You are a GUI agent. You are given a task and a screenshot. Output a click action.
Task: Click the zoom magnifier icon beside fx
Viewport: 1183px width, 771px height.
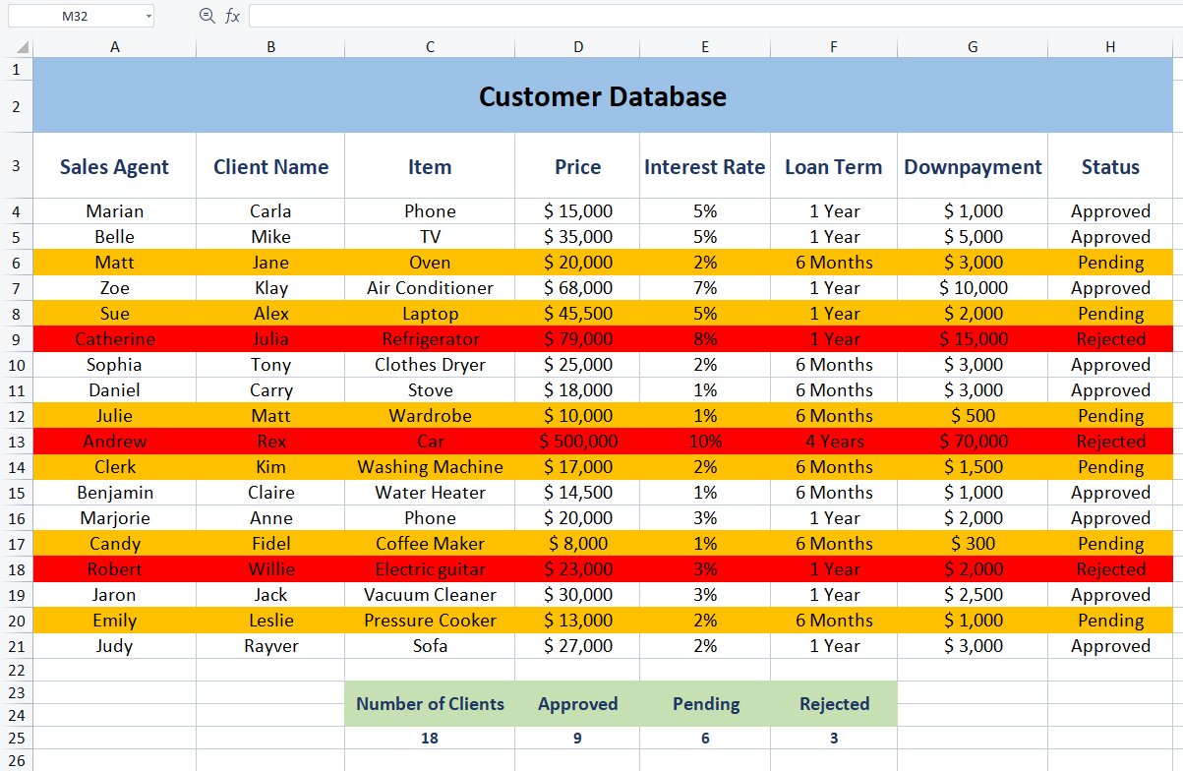207,16
